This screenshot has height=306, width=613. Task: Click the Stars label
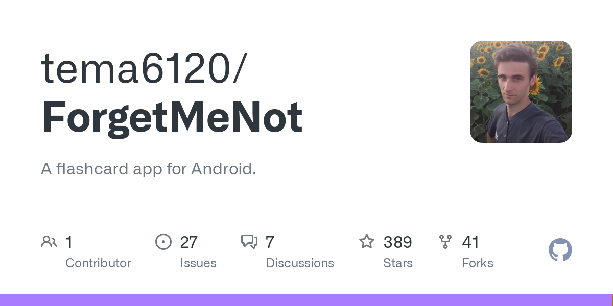(x=397, y=263)
